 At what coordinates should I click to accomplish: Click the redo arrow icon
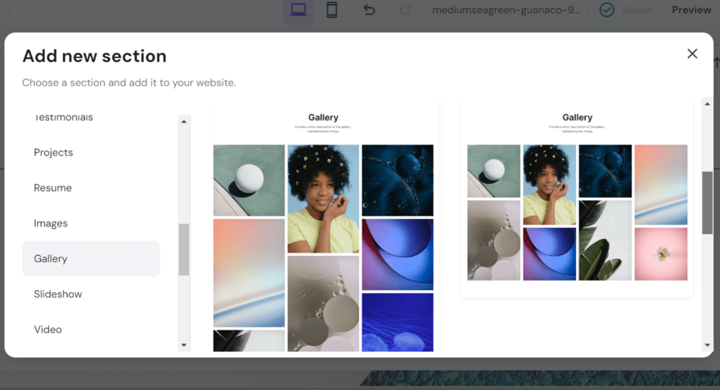pyautogui.click(x=405, y=10)
